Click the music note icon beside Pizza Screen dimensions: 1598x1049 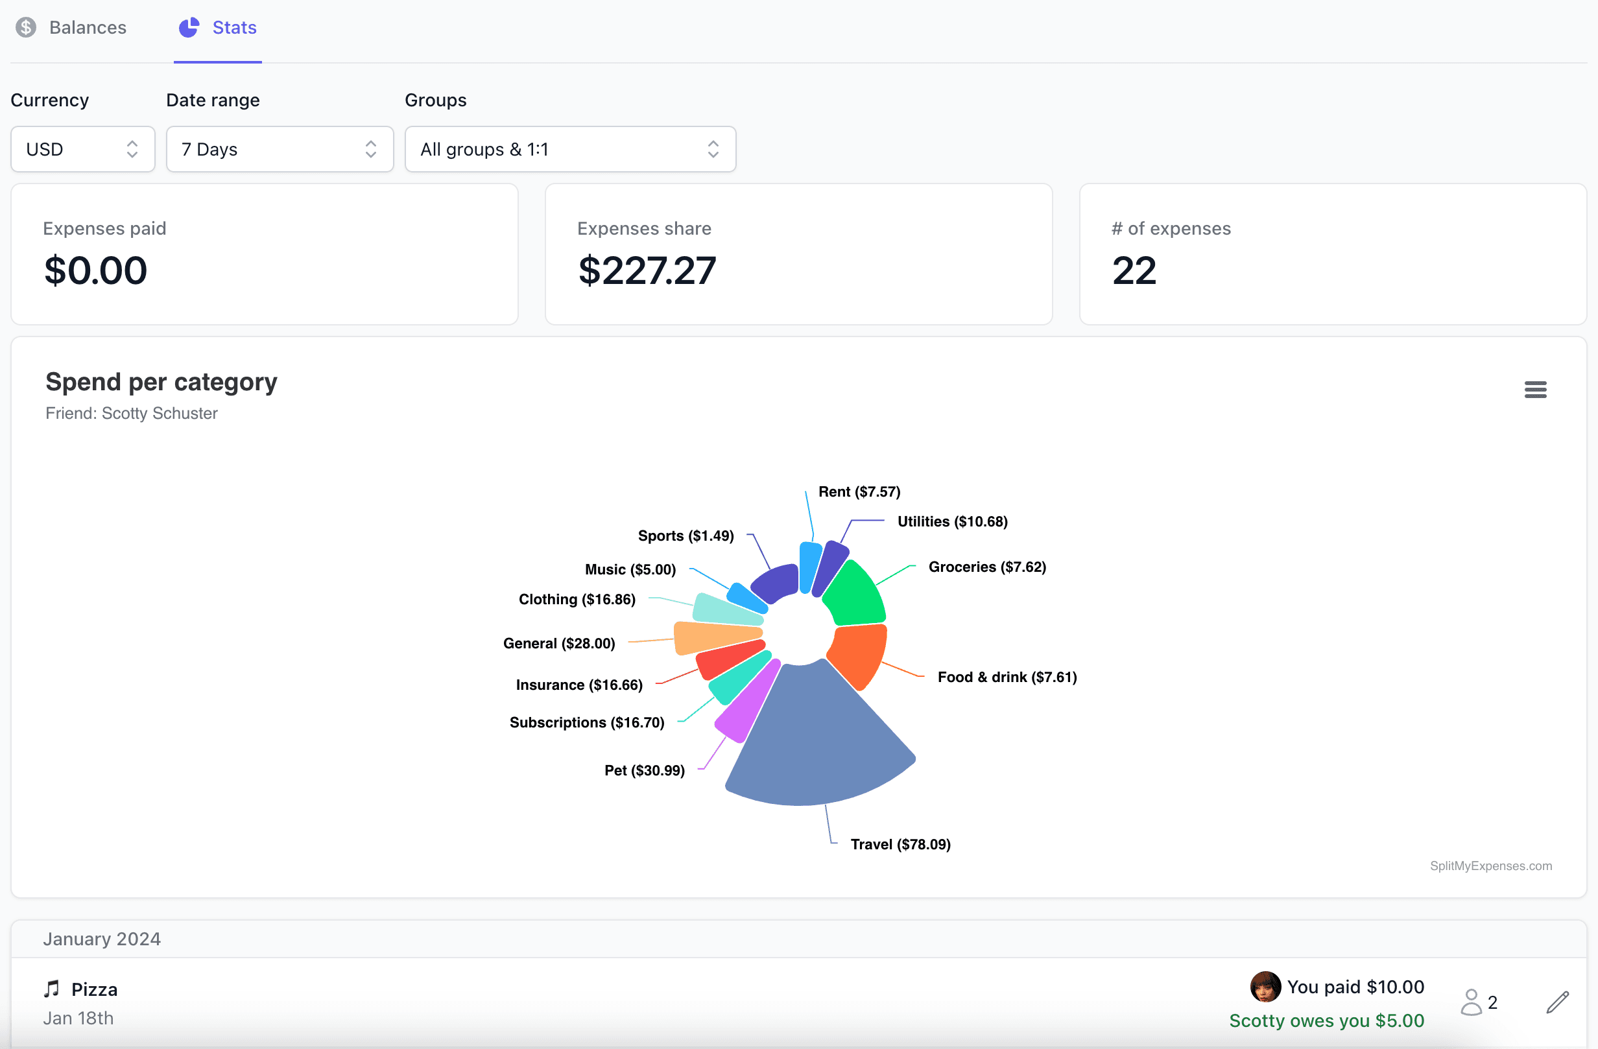pos(52,989)
